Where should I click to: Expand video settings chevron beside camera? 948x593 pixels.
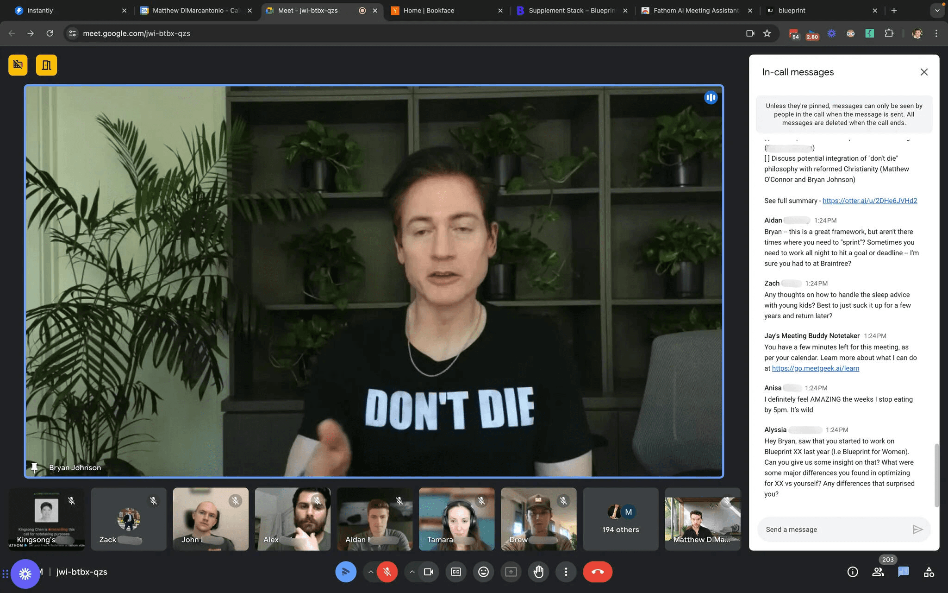point(412,572)
